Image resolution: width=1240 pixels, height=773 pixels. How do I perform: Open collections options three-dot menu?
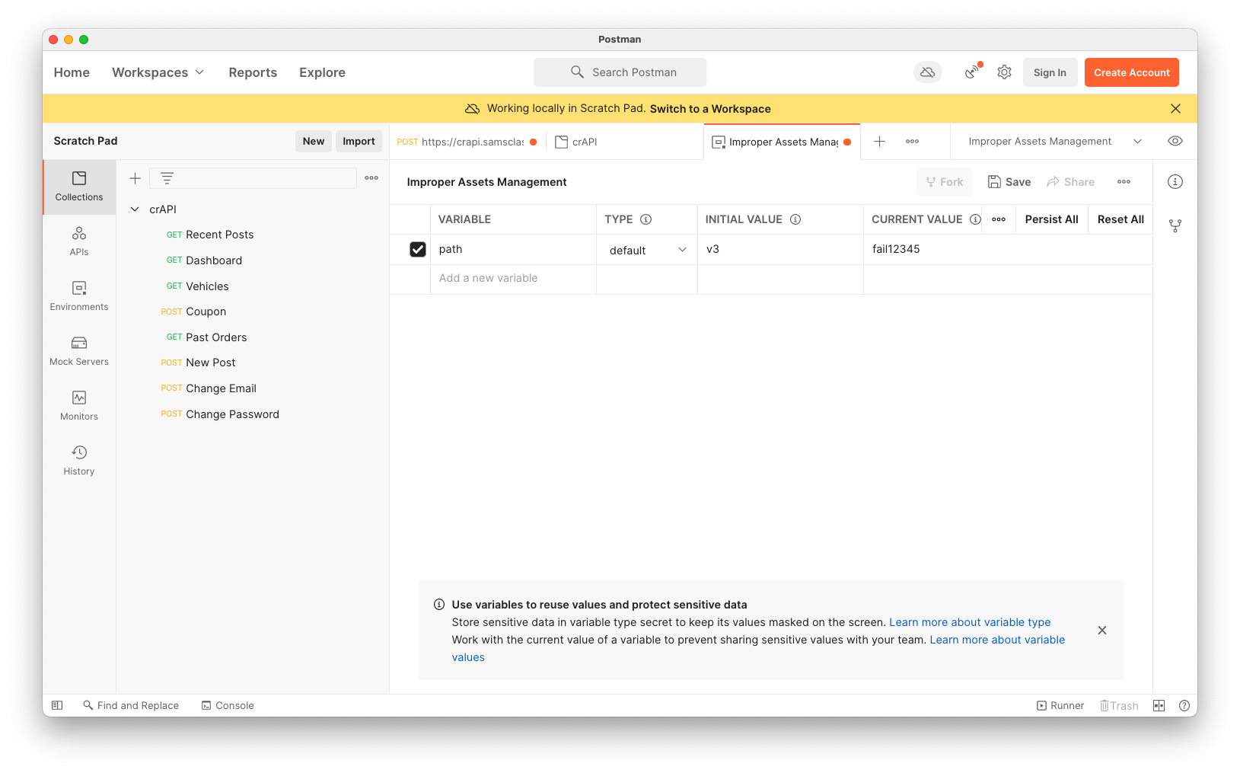(371, 178)
